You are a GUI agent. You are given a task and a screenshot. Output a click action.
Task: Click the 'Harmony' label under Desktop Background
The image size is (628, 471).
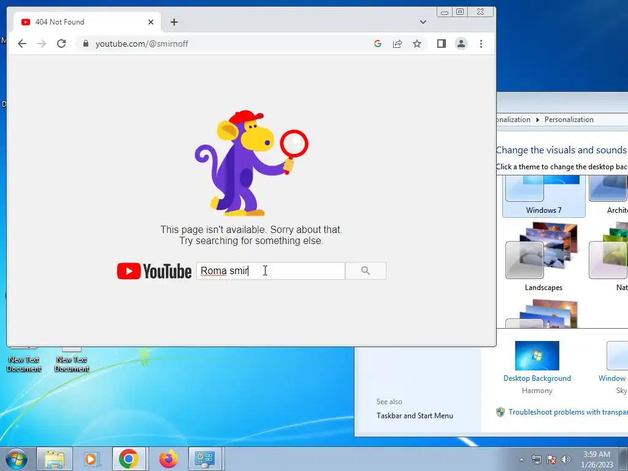537,391
